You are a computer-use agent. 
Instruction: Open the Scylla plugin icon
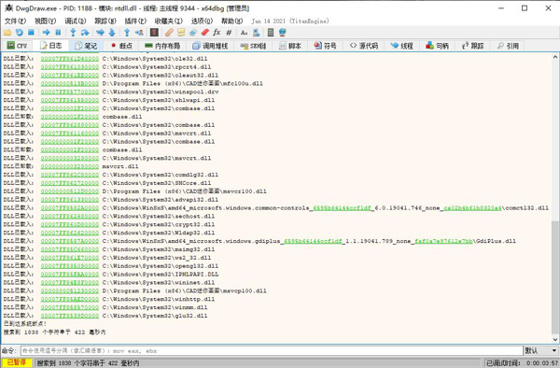click(x=154, y=33)
